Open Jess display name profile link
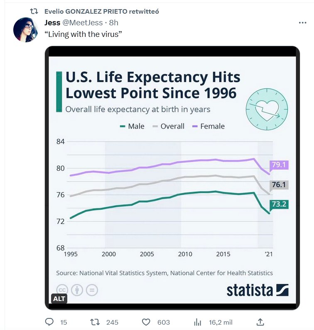314x330 pixels. click(x=52, y=22)
